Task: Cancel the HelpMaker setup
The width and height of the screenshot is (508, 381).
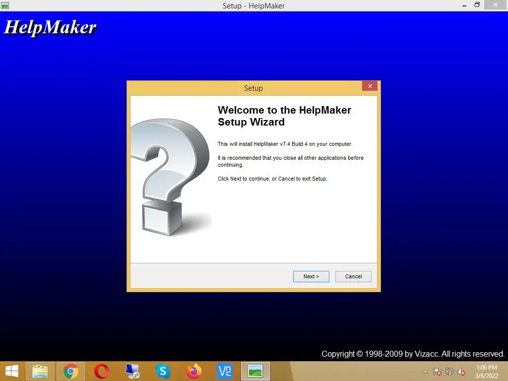Action: pyautogui.click(x=353, y=276)
